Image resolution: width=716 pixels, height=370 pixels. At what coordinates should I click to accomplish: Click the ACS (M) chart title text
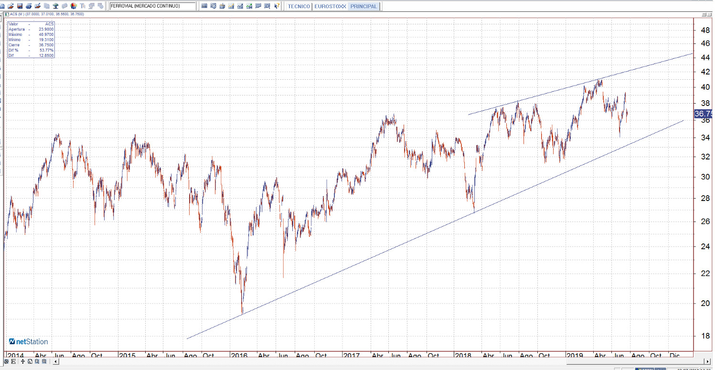point(47,14)
